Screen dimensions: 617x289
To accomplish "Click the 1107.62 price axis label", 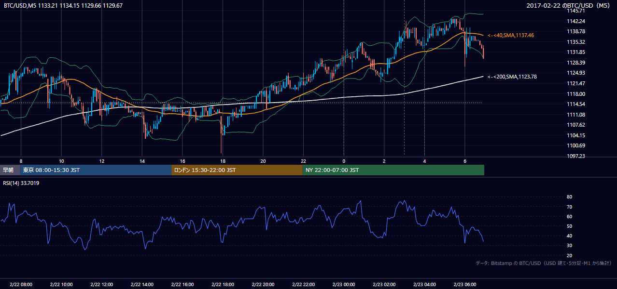I will click(x=576, y=125).
